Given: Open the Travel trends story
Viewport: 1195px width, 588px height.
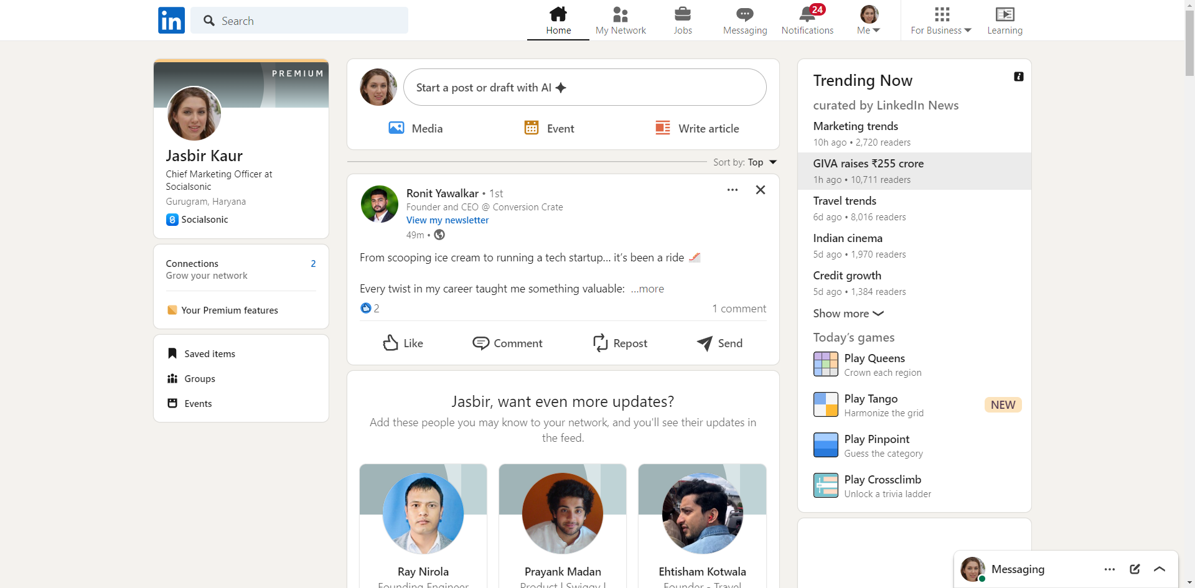Looking at the screenshot, I should (914, 208).
